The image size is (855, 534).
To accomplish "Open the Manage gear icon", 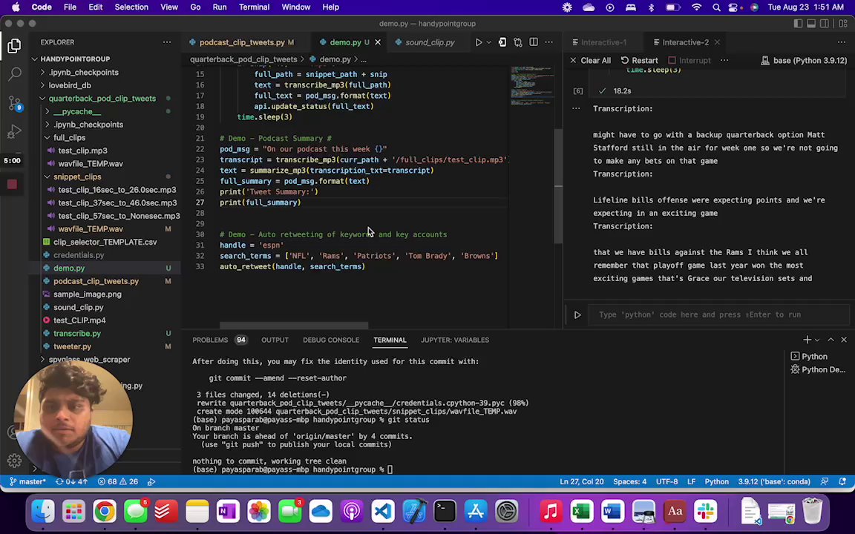I will coord(14,461).
